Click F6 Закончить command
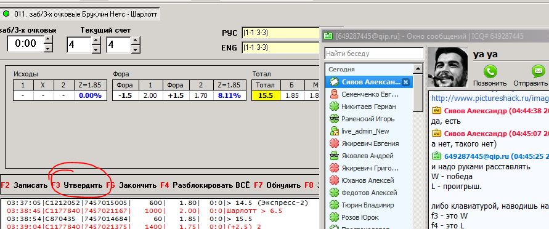Viewport: 549px width, 229px height. coord(131,185)
